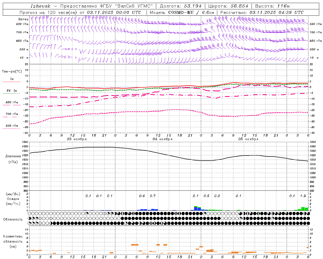Click the '(км)' unit under convective cloudiness
The width and height of the screenshot is (323, 259).
click(13, 246)
